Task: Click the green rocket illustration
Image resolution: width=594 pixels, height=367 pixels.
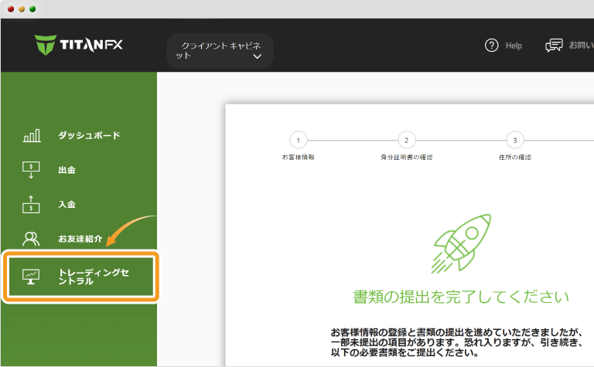Action: [461, 243]
